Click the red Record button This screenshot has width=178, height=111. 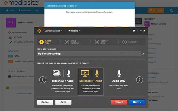pyautogui.click(x=119, y=102)
